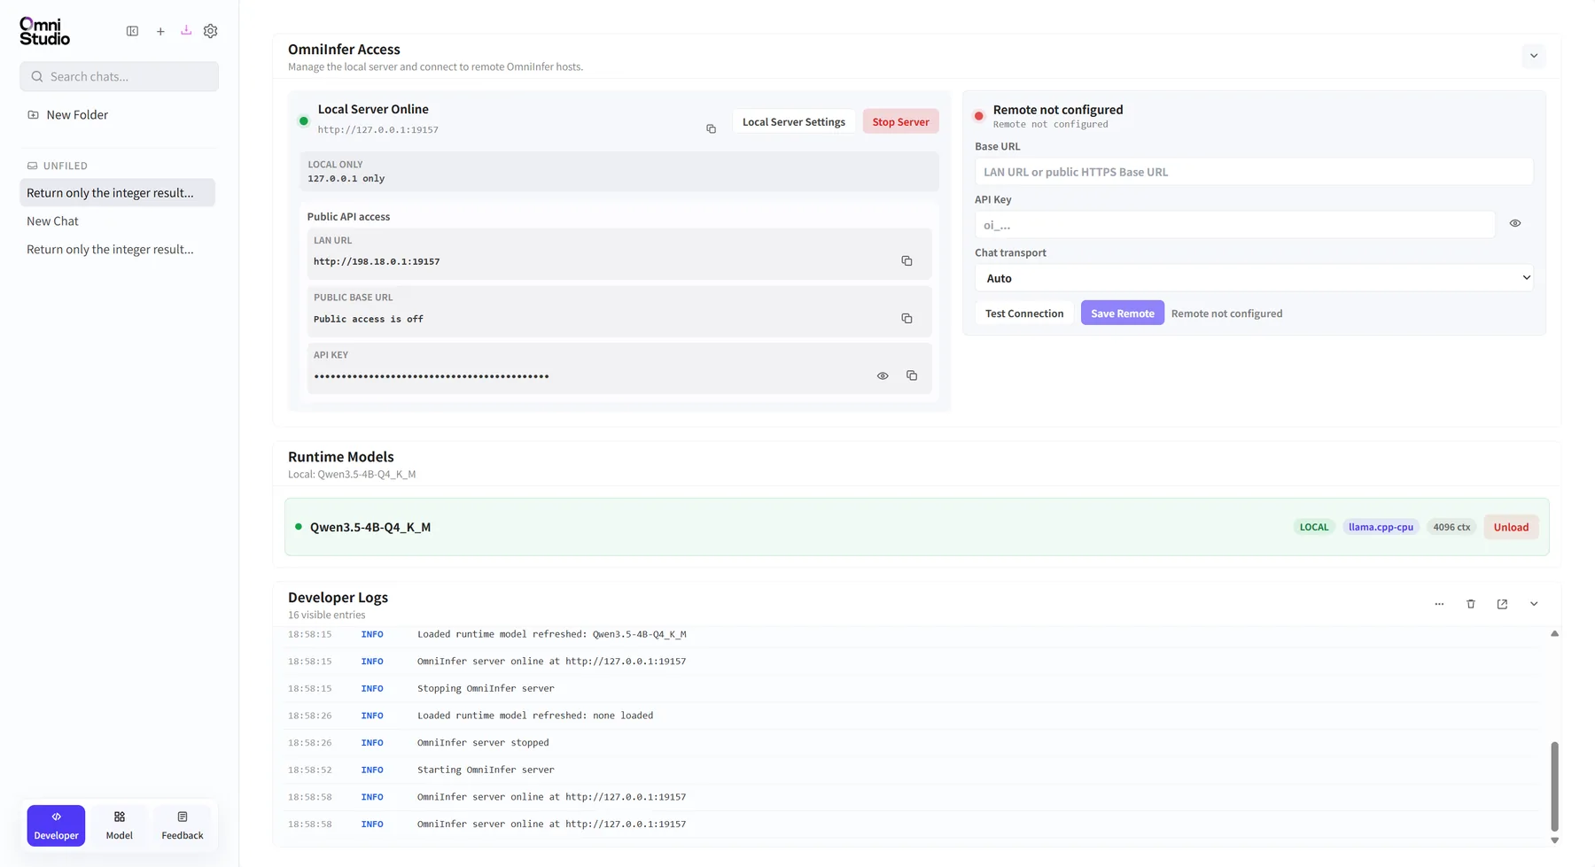Click the 'Public access is off' text
The image size is (1595, 867).
tap(369, 320)
